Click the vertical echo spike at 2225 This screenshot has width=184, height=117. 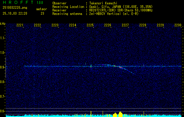(x=91, y=66)
